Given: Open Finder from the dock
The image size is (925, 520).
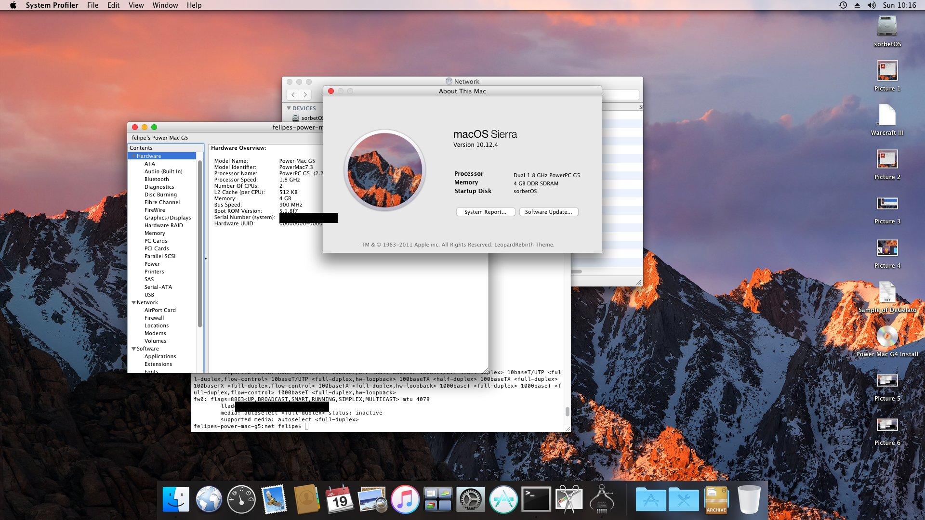Looking at the screenshot, I should coord(176,499).
